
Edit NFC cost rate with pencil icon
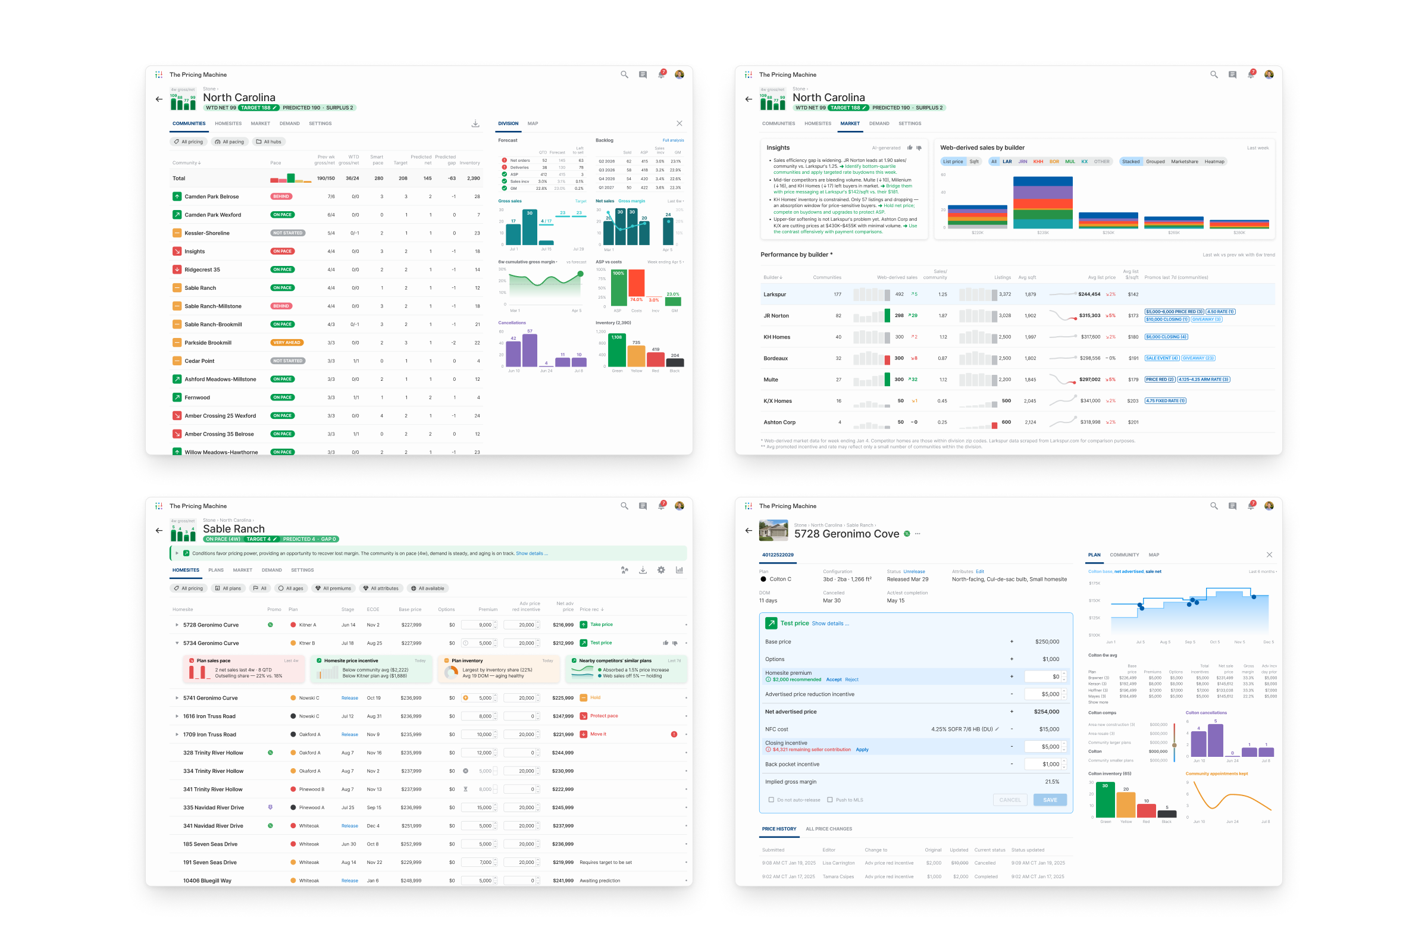(x=997, y=729)
